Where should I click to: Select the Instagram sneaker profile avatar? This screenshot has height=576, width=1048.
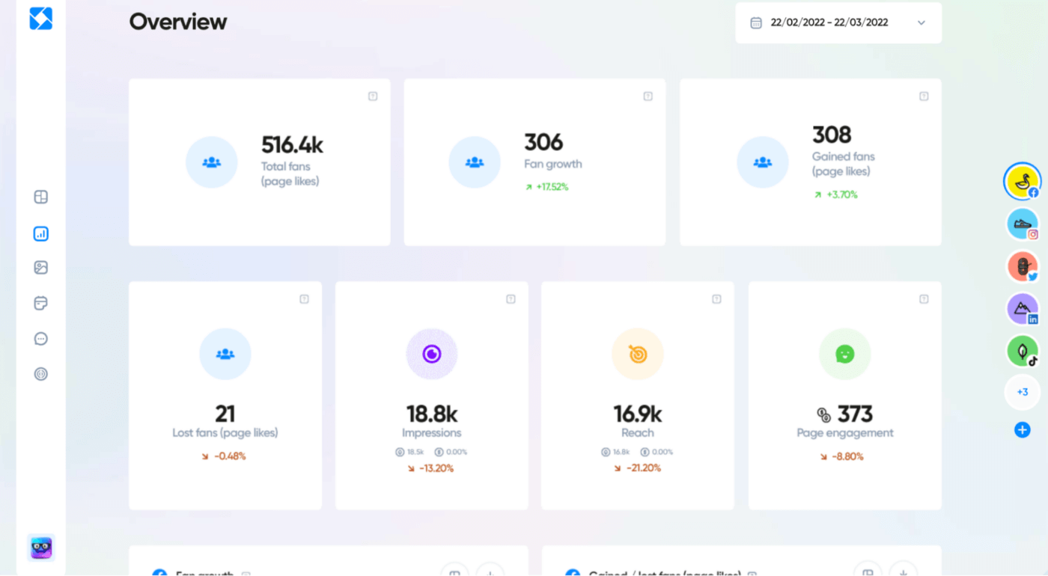(1022, 223)
